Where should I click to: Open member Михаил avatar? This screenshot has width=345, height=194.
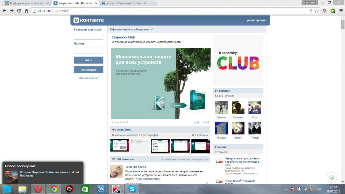pos(221,128)
